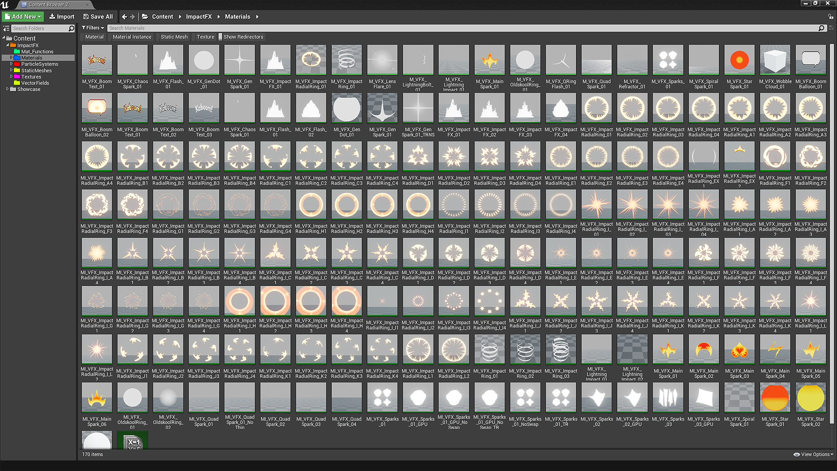Select the M_VFX_MainSpark_01 material
This screenshot has width=837, height=471.
[490, 67]
